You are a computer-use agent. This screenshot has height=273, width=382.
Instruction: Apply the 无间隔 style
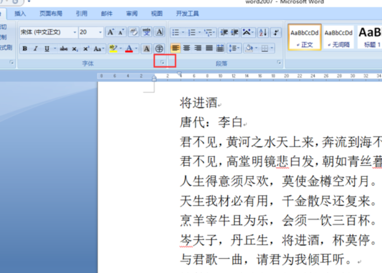pyautogui.click(x=339, y=37)
